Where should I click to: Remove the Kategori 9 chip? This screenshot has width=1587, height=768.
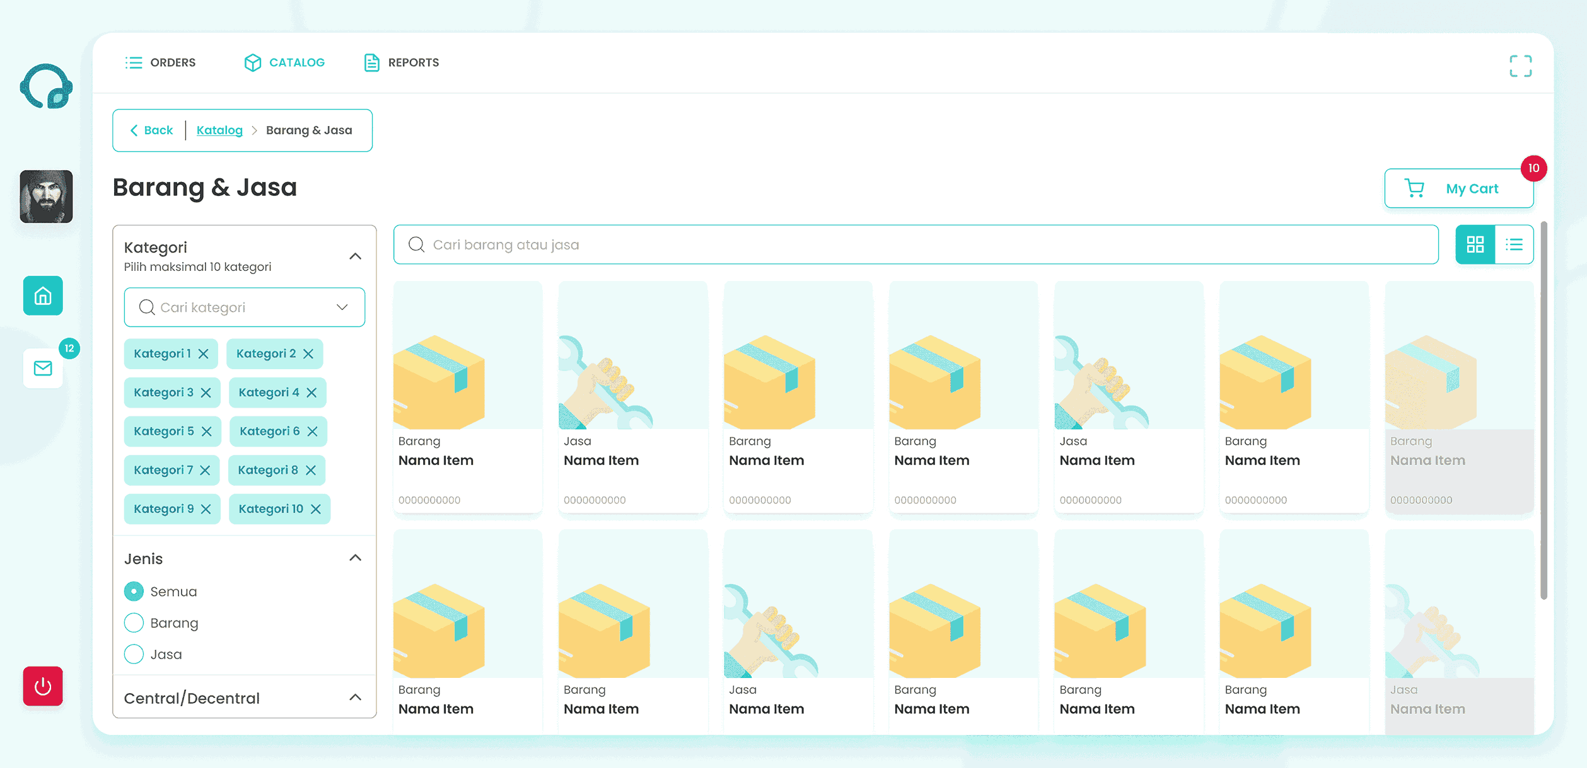tap(206, 509)
